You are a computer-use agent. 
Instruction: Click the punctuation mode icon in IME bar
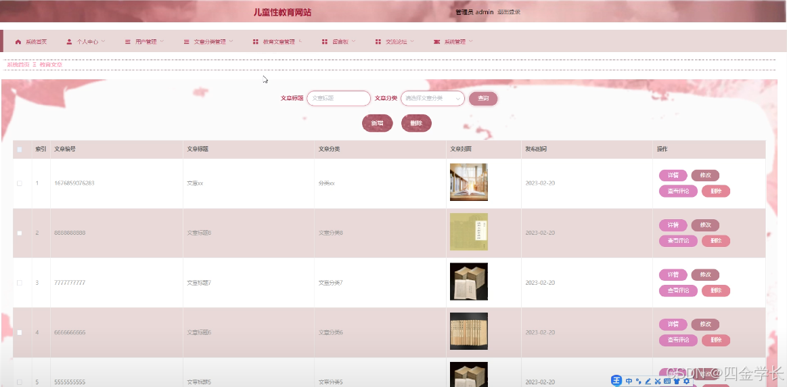click(x=638, y=381)
